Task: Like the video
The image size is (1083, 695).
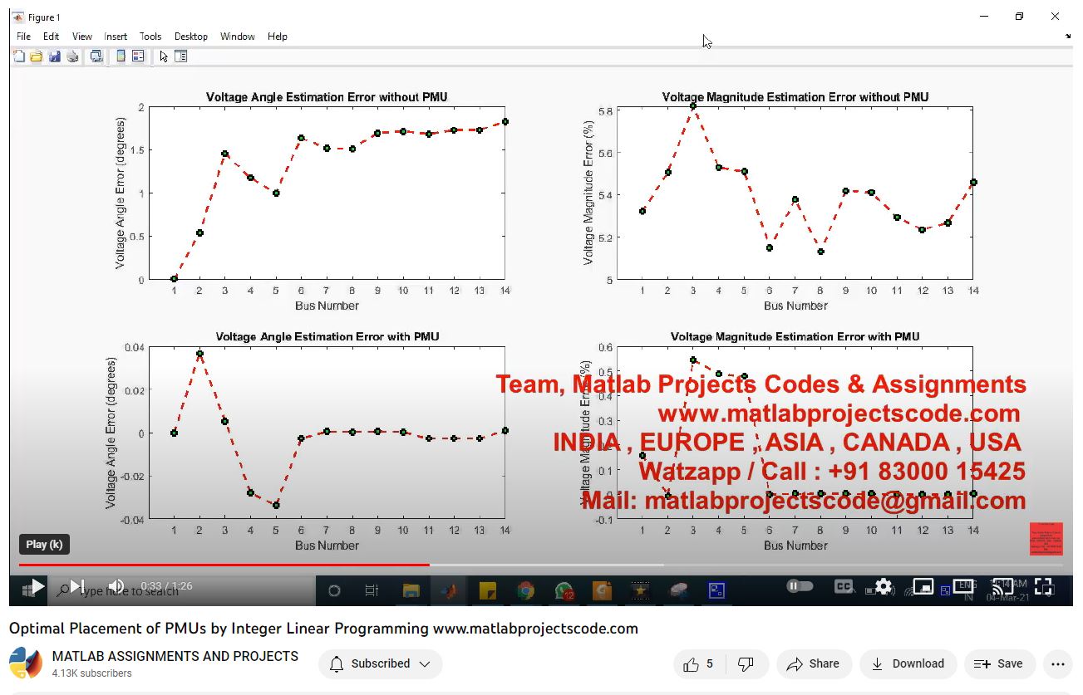Action: pyautogui.click(x=698, y=663)
